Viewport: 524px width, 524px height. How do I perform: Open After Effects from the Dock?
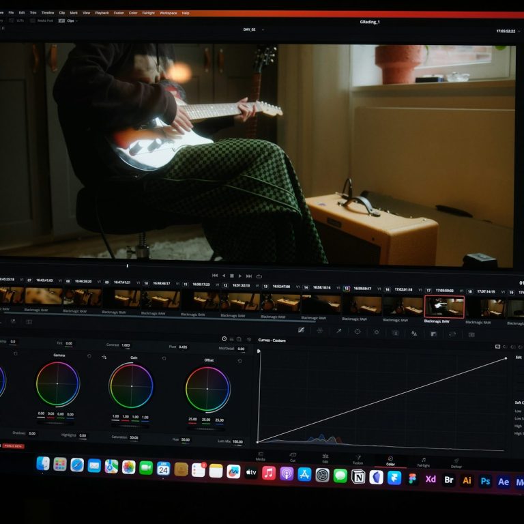pyautogui.click(x=504, y=482)
